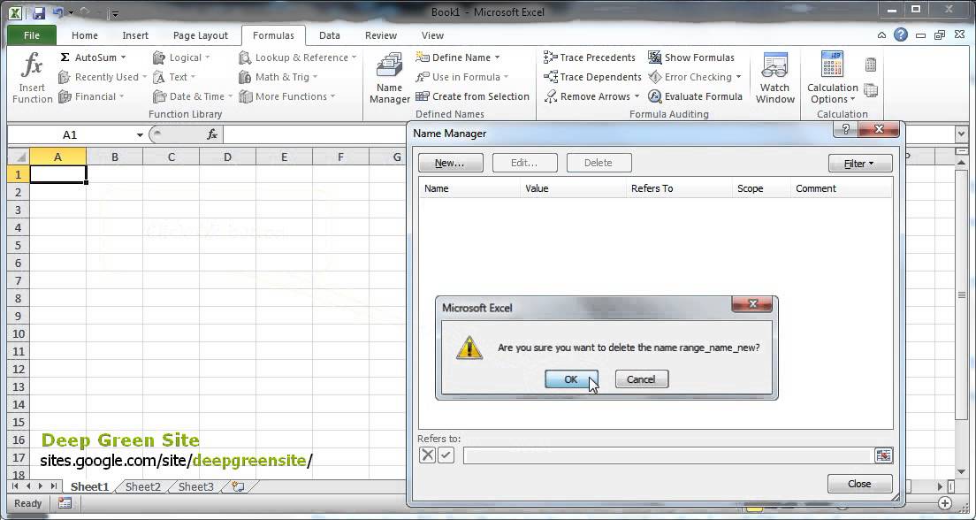Open Calculation Options

point(832,79)
